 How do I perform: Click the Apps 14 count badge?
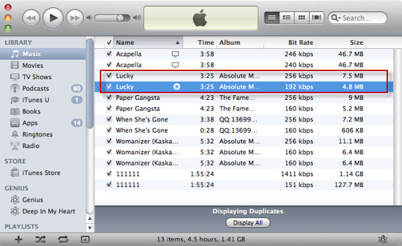tap(76, 123)
